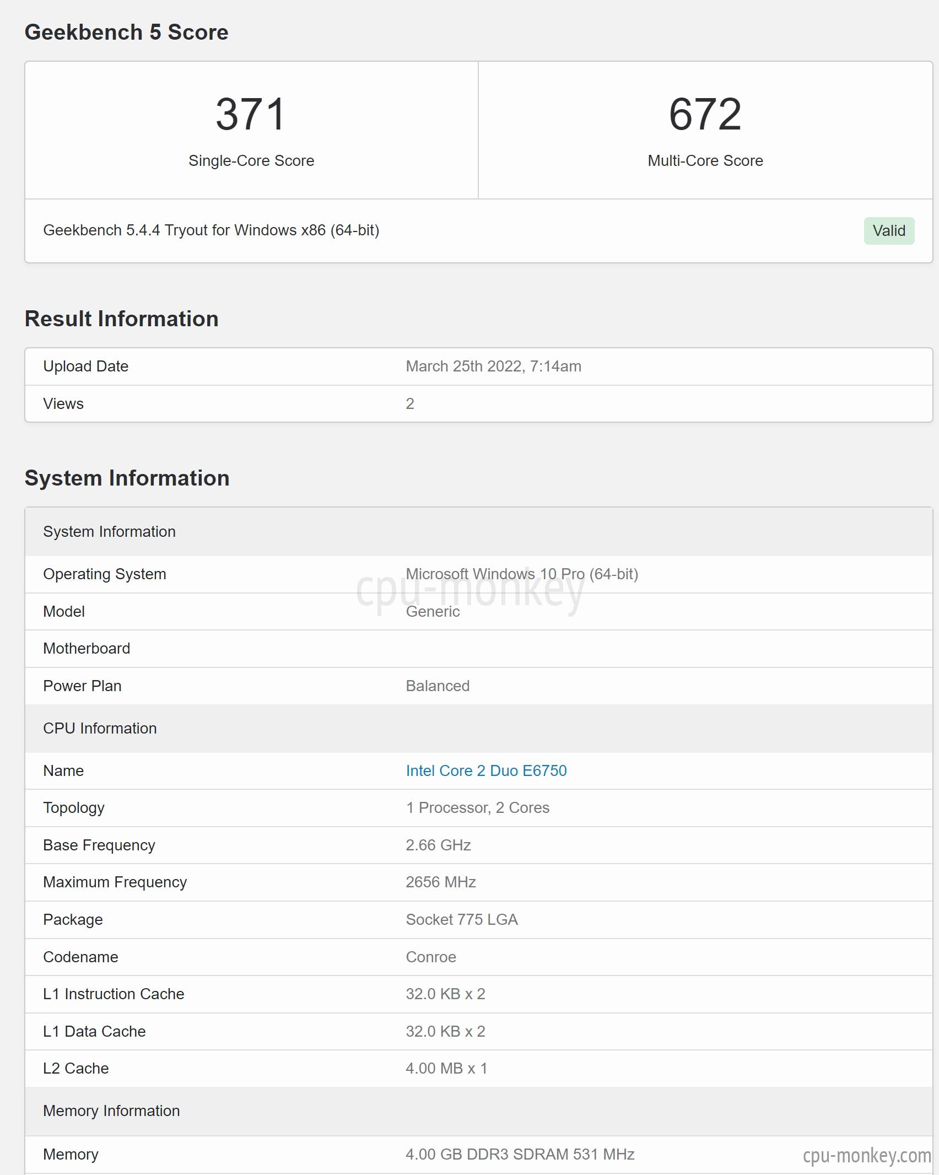Viewport: 939px width, 1175px height.
Task: Click the Package row label
Action: pos(73,919)
